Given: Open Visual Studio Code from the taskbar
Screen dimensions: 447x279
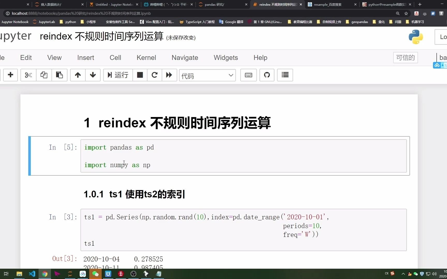Looking at the screenshot, I should point(32,274).
